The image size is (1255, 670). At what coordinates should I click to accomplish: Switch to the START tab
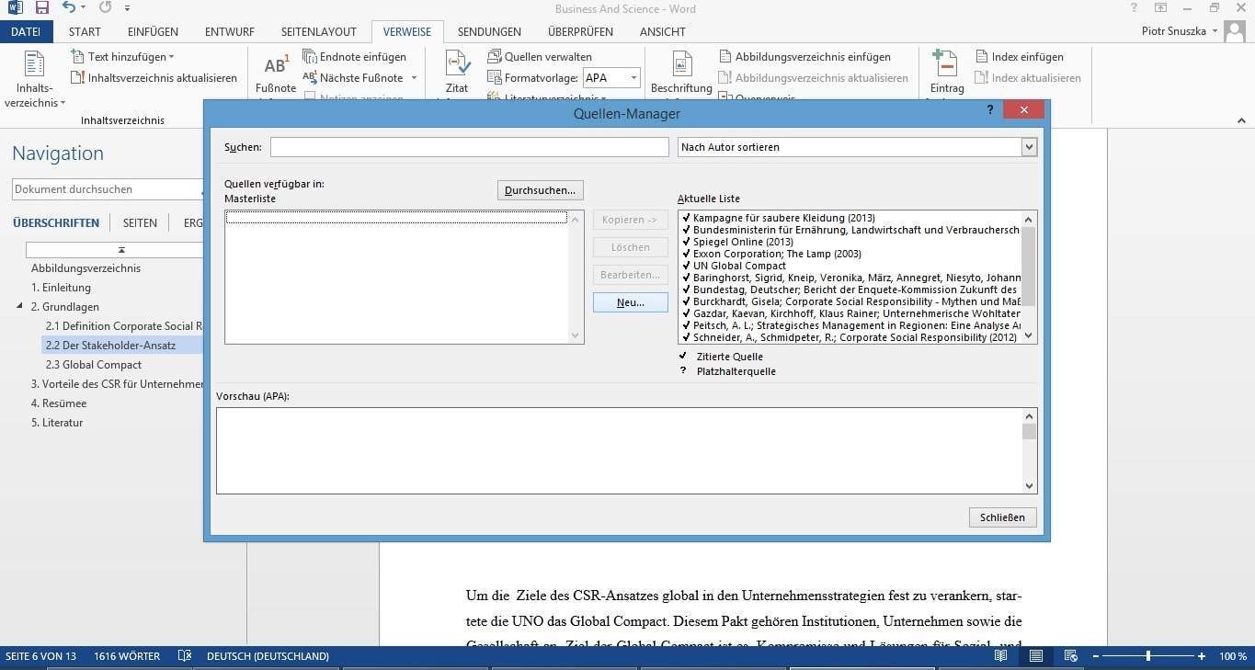coord(85,31)
